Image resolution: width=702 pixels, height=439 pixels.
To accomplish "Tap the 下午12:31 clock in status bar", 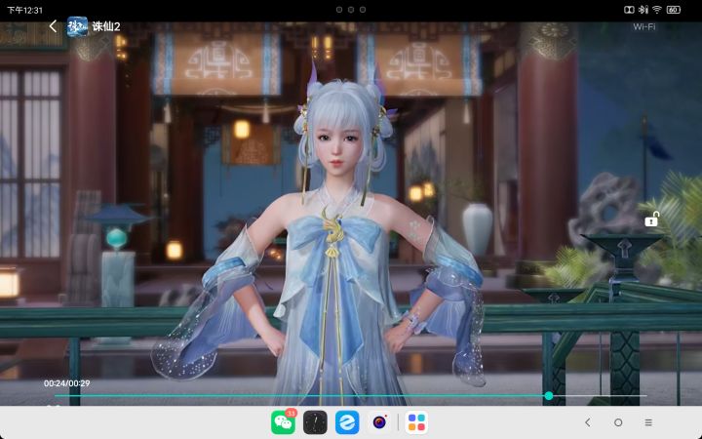I will 24,10.
